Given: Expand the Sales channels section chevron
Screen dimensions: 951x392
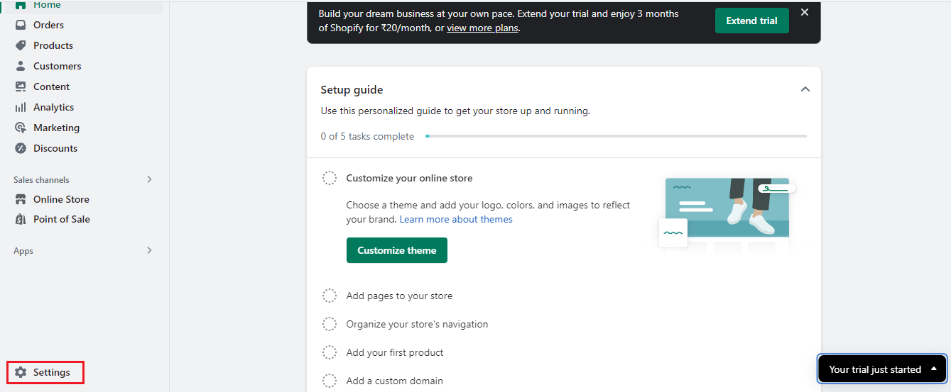Looking at the screenshot, I should click(x=149, y=179).
